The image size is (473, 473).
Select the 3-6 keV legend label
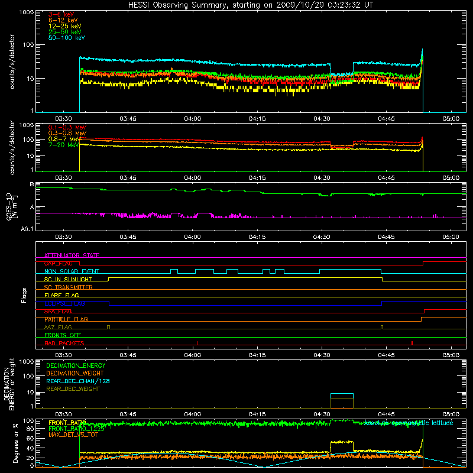(61, 14)
